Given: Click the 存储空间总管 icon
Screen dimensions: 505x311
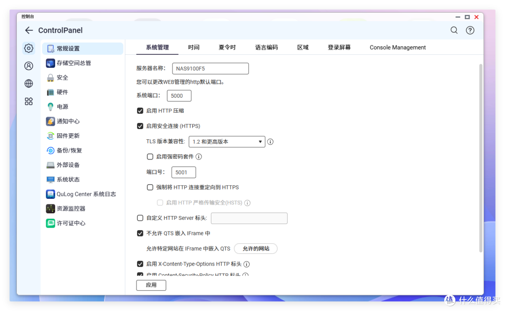Looking at the screenshot, I should (50, 63).
